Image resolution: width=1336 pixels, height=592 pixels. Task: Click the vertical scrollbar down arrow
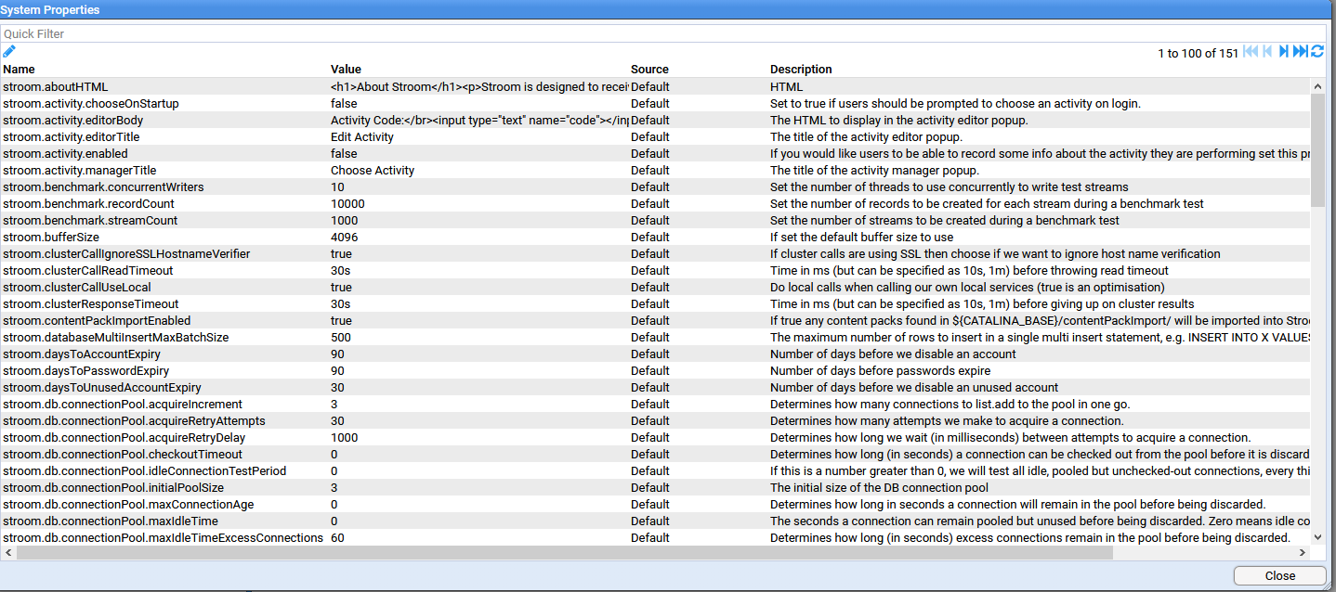coord(1317,537)
